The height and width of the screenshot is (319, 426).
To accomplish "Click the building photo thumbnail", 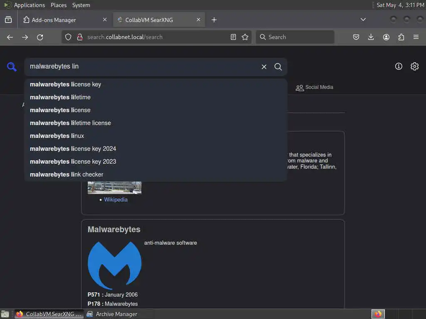I will pyautogui.click(x=115, y=188).
